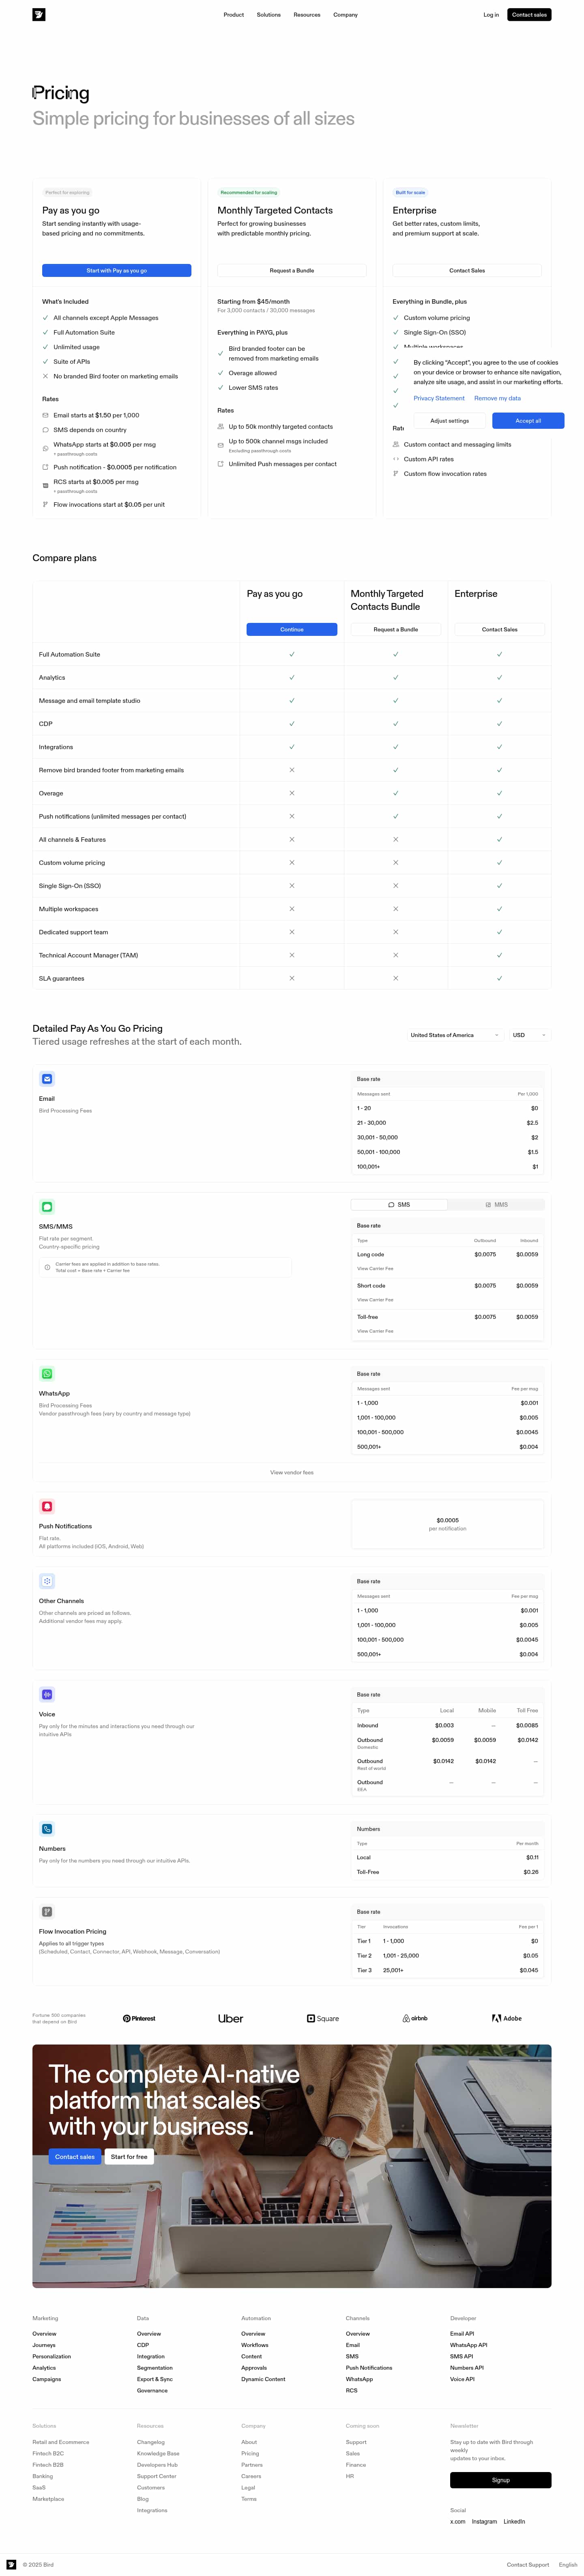Click the Other Channels section icon

(x=47, y=1581)
